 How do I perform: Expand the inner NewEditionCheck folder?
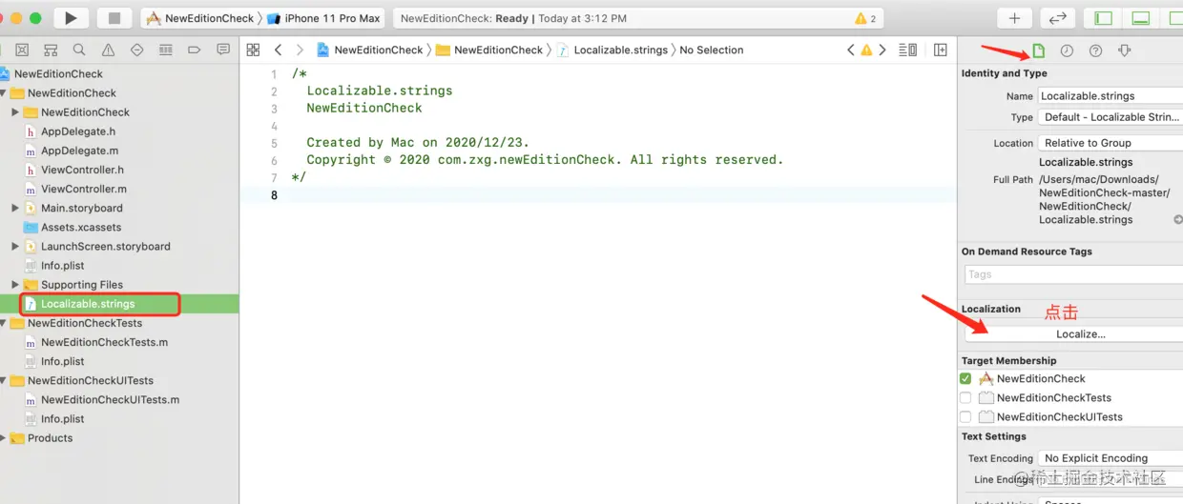(15, 112)
